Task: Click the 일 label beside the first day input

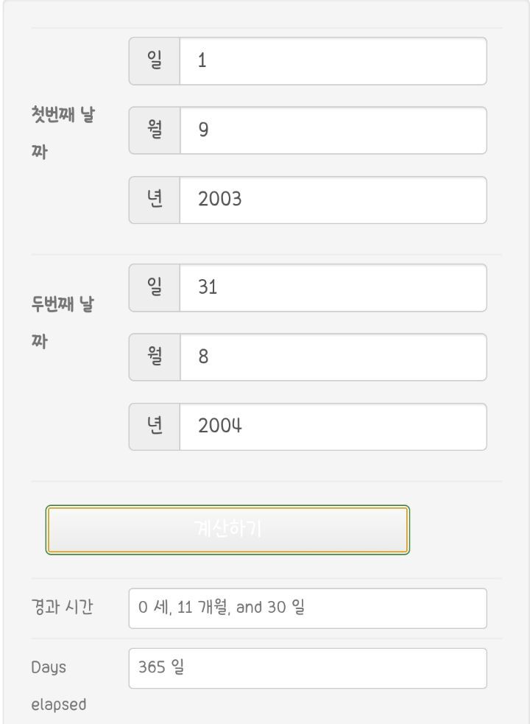Action: [153, 60]
